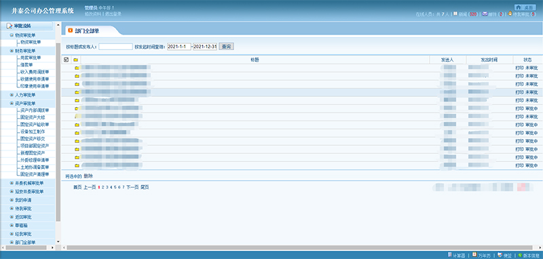Open the 邮件 mail envelope icon
This screenshot has height=259, width=543.
pos(485,14)
